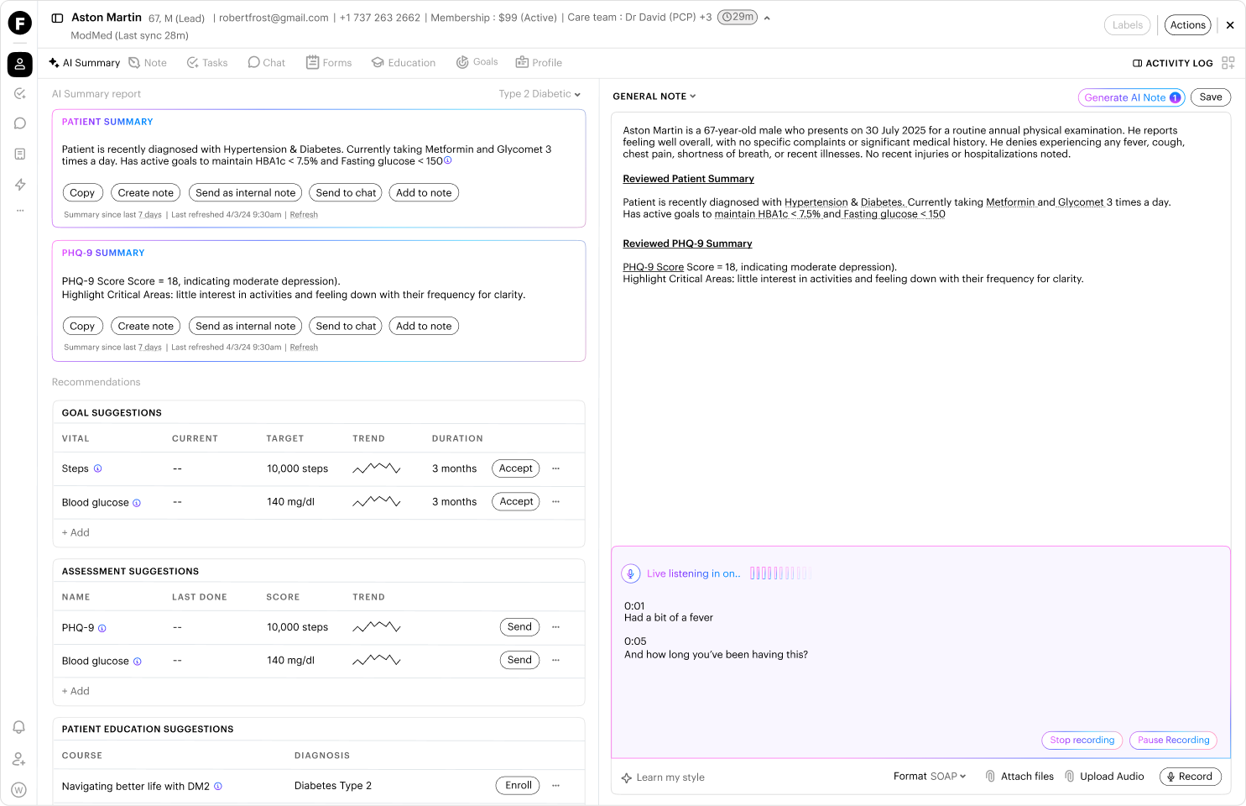Click the microphone icon beside Live listening
Image resolution: width=1246 pixels, height=806 pixels.
click(x=630, y=573)
